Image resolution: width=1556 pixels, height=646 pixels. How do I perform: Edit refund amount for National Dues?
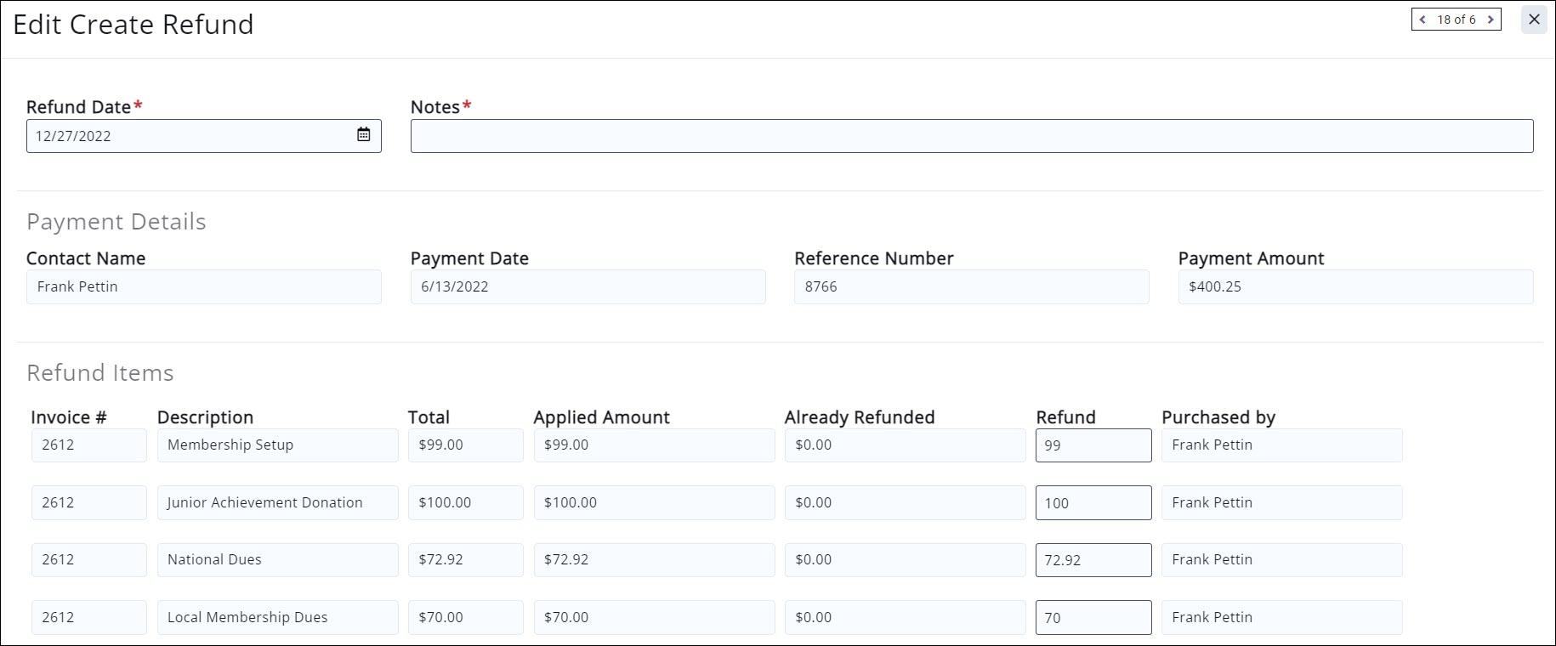(x=1093, y=560)
